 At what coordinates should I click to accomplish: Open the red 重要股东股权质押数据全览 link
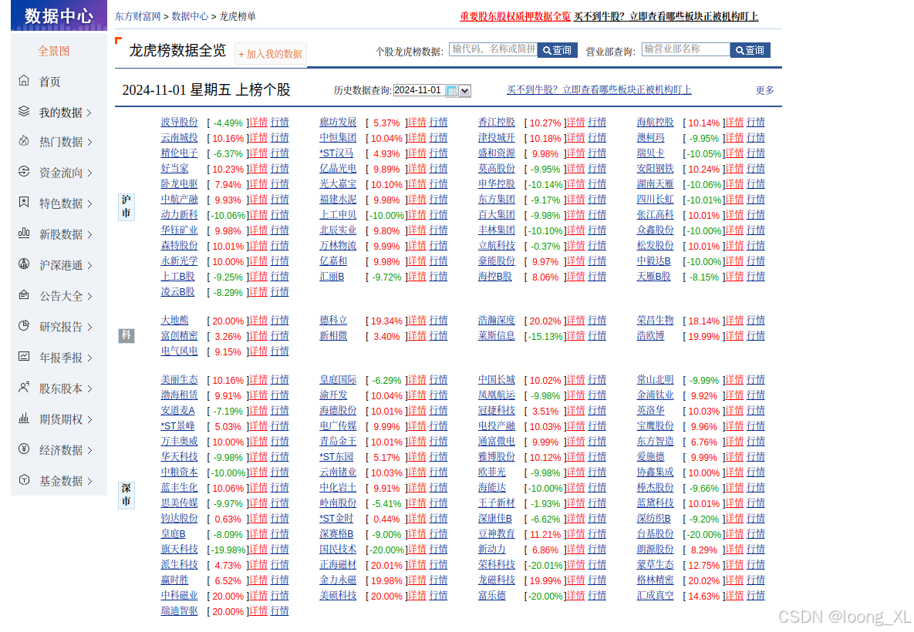515,16
